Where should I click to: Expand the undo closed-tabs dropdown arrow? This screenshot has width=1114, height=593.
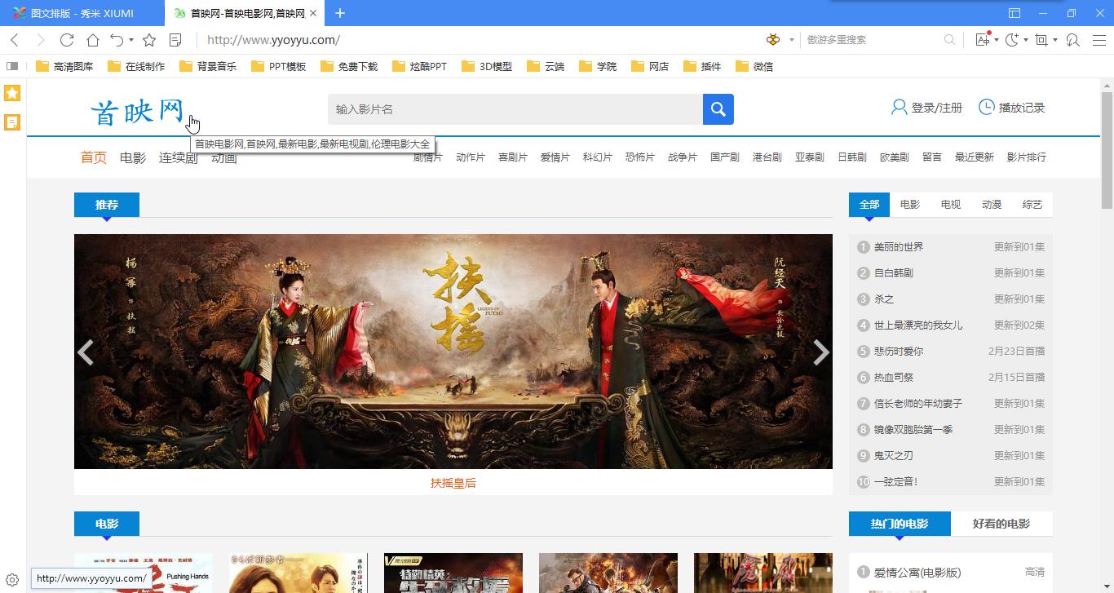[130, 40]
